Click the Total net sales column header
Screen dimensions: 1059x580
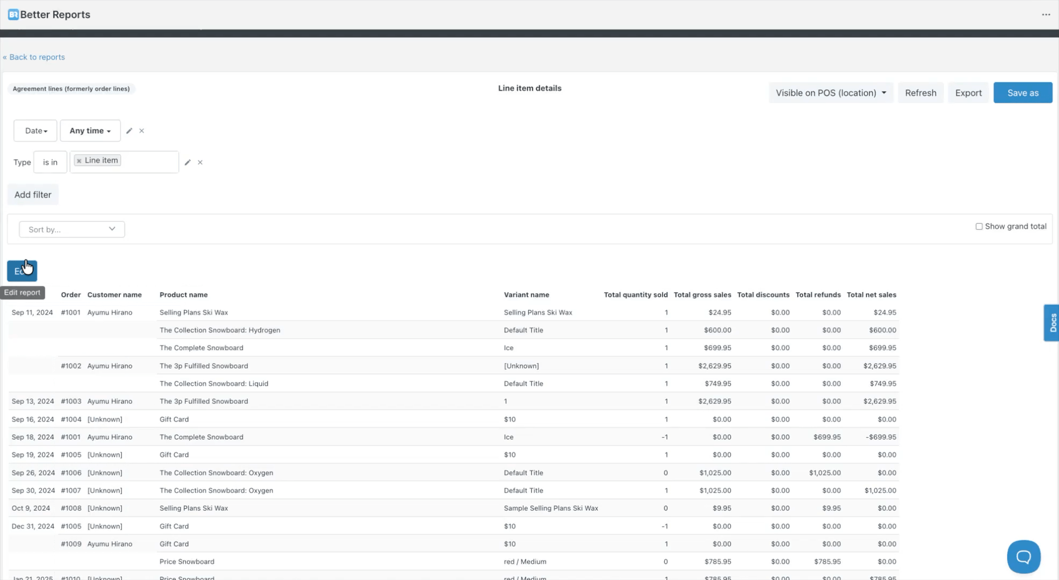(x=871, y=295)
